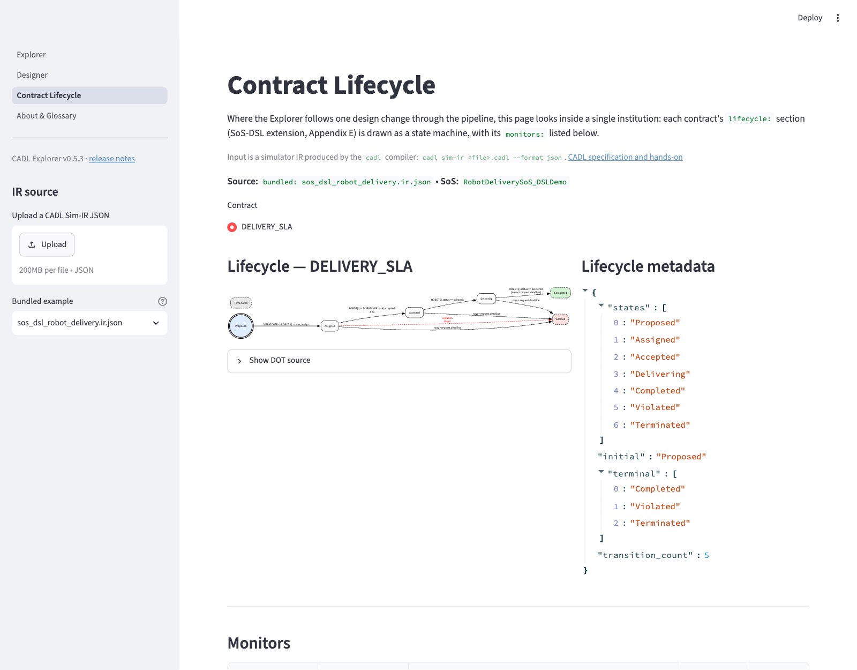
Task: Collapse the root JSON object triangle
Action: pos(585,291)
